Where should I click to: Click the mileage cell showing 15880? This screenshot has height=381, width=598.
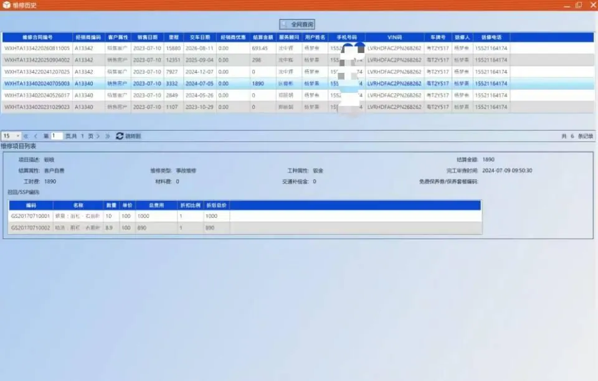click(x=173, y=49)
